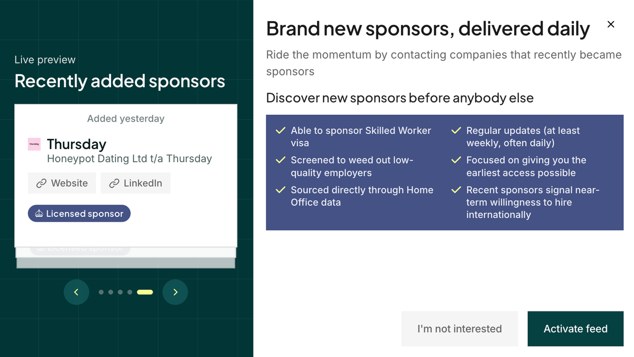Select the first carousel pagination dot

pyautogui.click(x=101, y=292)
